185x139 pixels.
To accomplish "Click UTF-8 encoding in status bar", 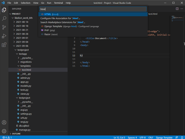I will pyautogui.click(x=142, y=137).
